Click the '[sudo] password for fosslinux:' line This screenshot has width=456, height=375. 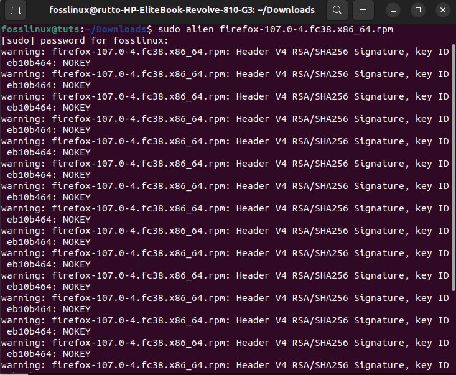(85, 40)
